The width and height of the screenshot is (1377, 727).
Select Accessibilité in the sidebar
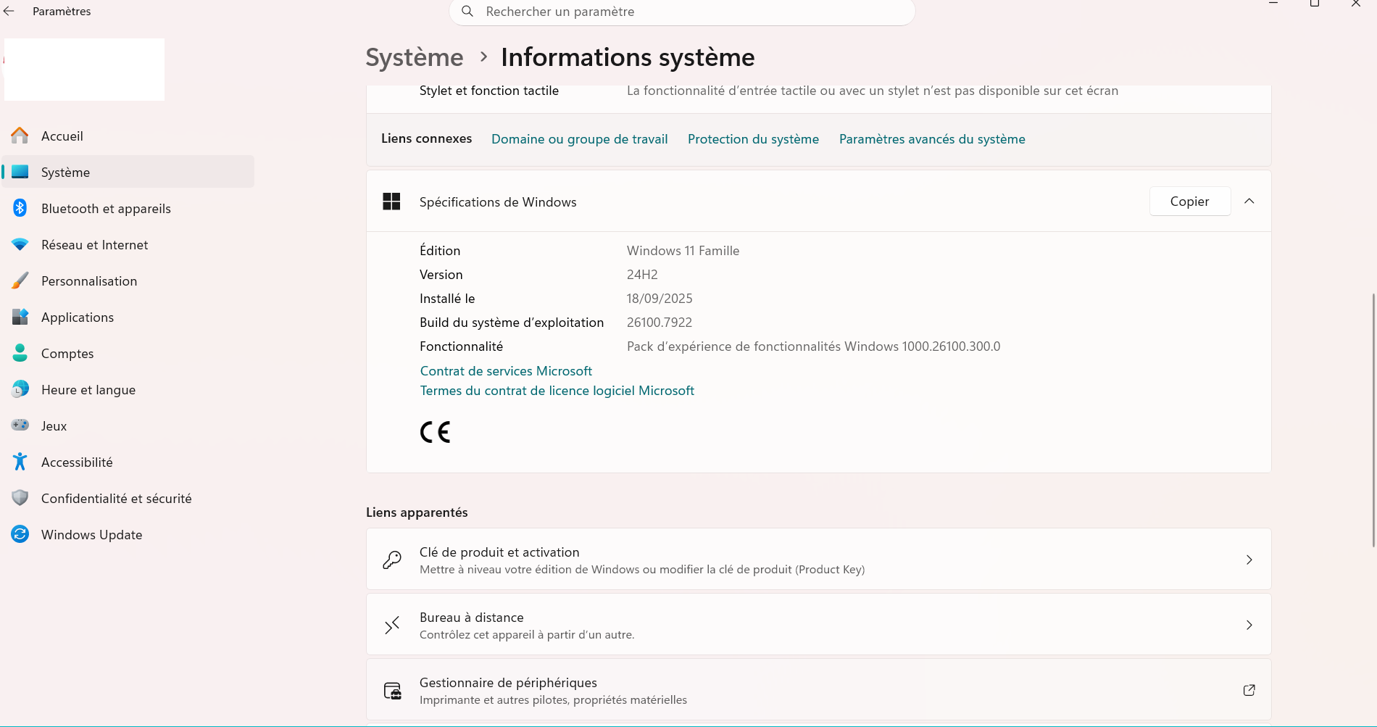click(x=128, y=462)
